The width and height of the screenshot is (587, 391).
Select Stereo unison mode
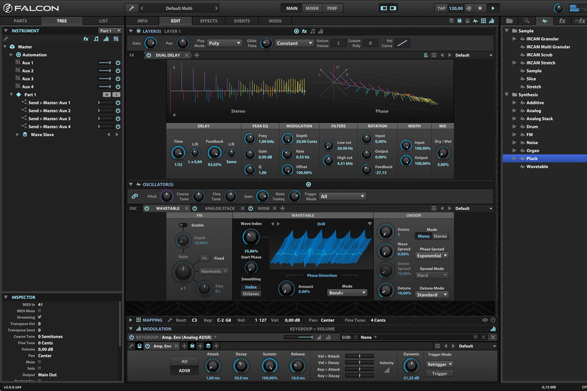[x=440, y=236]
